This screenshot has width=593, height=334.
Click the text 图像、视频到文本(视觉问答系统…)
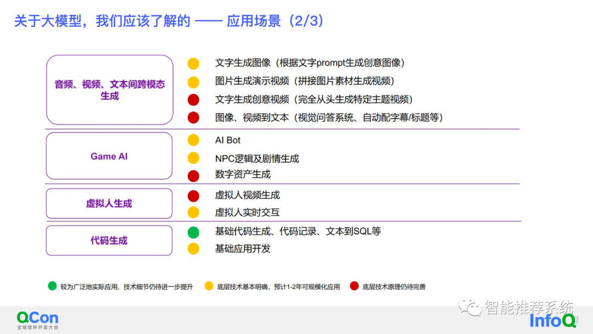(329, 118)
